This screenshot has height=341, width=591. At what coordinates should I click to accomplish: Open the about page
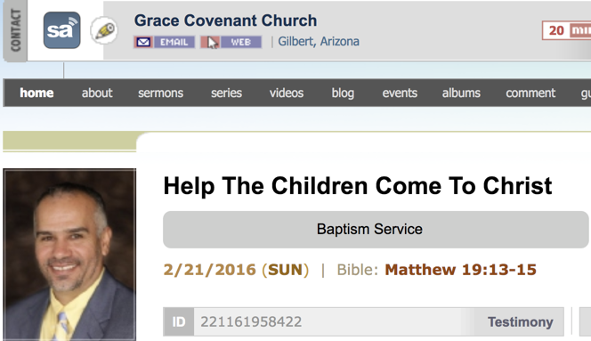97,93
